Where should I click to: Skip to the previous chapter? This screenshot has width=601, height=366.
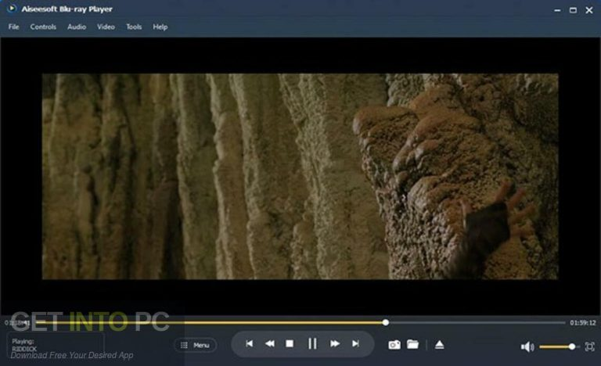click(x=249, y=344)
